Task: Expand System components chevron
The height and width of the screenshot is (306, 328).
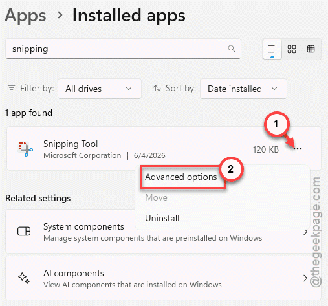Action: 305,232
